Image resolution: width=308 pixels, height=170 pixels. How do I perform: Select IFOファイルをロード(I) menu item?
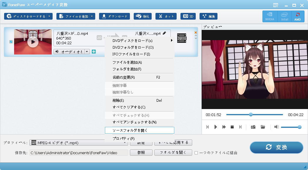(140, 54)
